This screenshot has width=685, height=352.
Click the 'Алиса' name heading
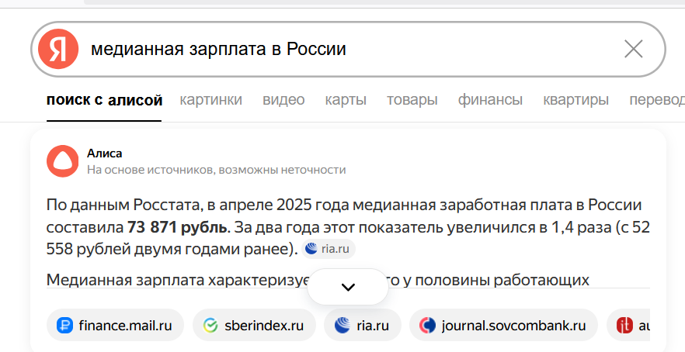(104, 154)
